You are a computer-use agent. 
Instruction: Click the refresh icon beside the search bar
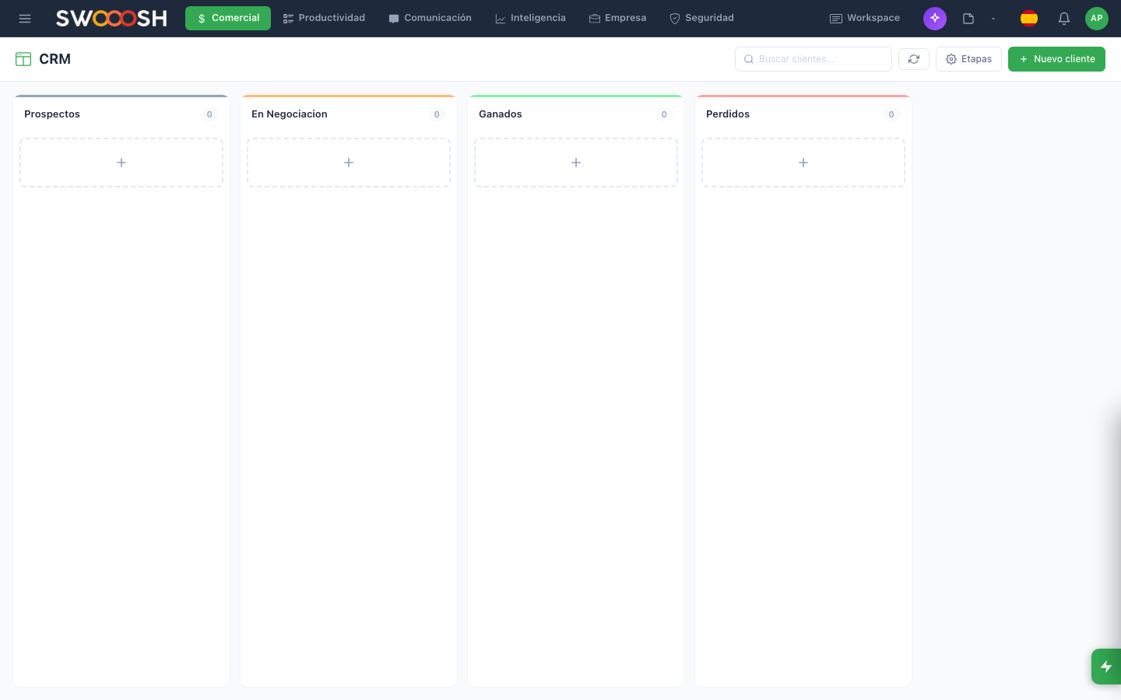pos(913,58)
